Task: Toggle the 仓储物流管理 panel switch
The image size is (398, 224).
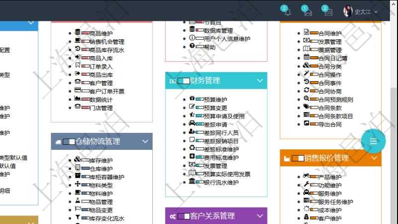Action: pyautogui.click(x=69, y=142)
